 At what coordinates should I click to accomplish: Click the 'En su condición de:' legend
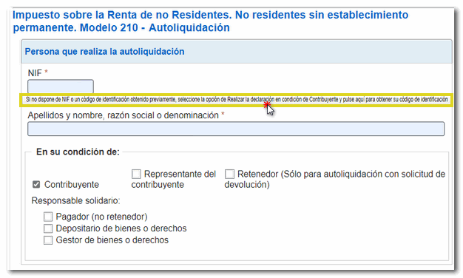78,152
